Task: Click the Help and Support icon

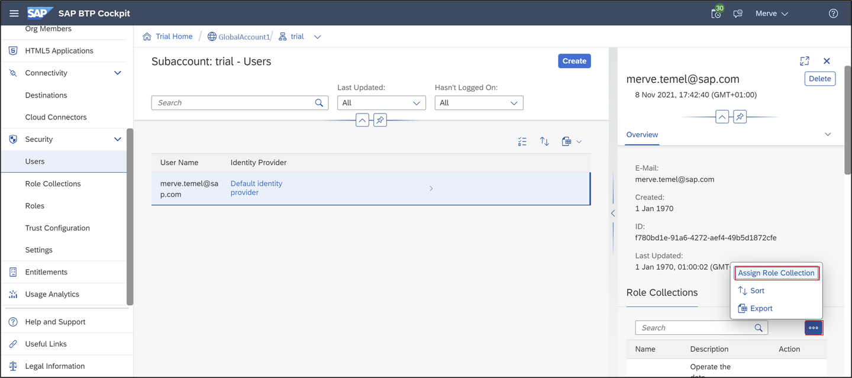Action: [13, 322]
